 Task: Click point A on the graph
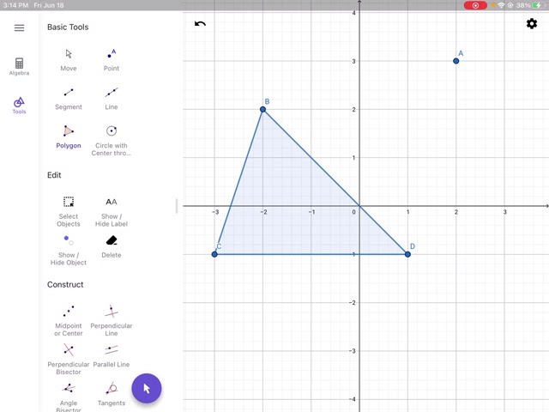click(455, 61)
